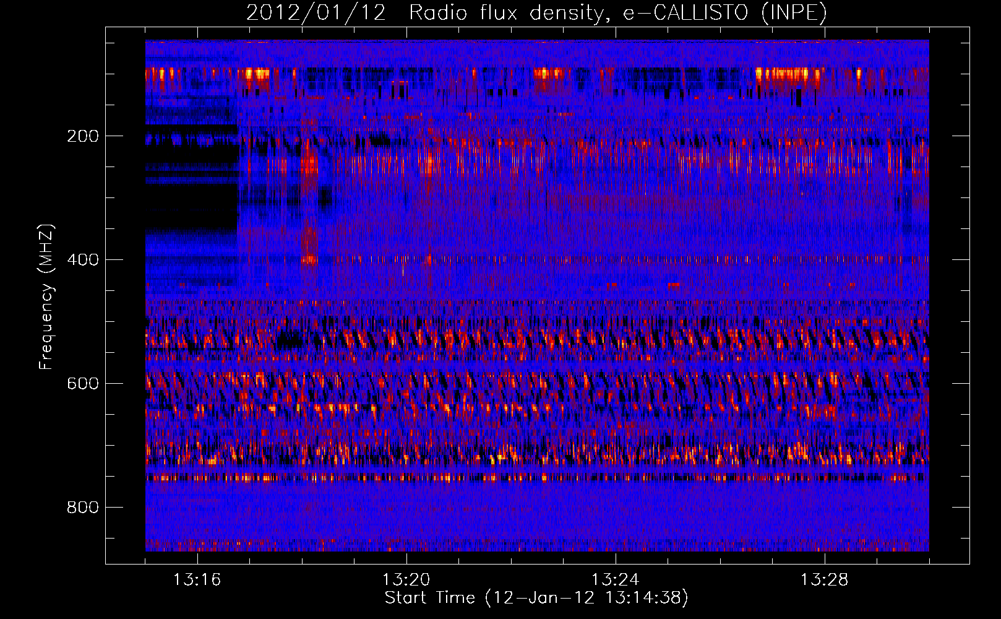The width and height of the screenshot is (1001, 619).
Task: Click the 600 frequency tick label
Action: [83, 384]
